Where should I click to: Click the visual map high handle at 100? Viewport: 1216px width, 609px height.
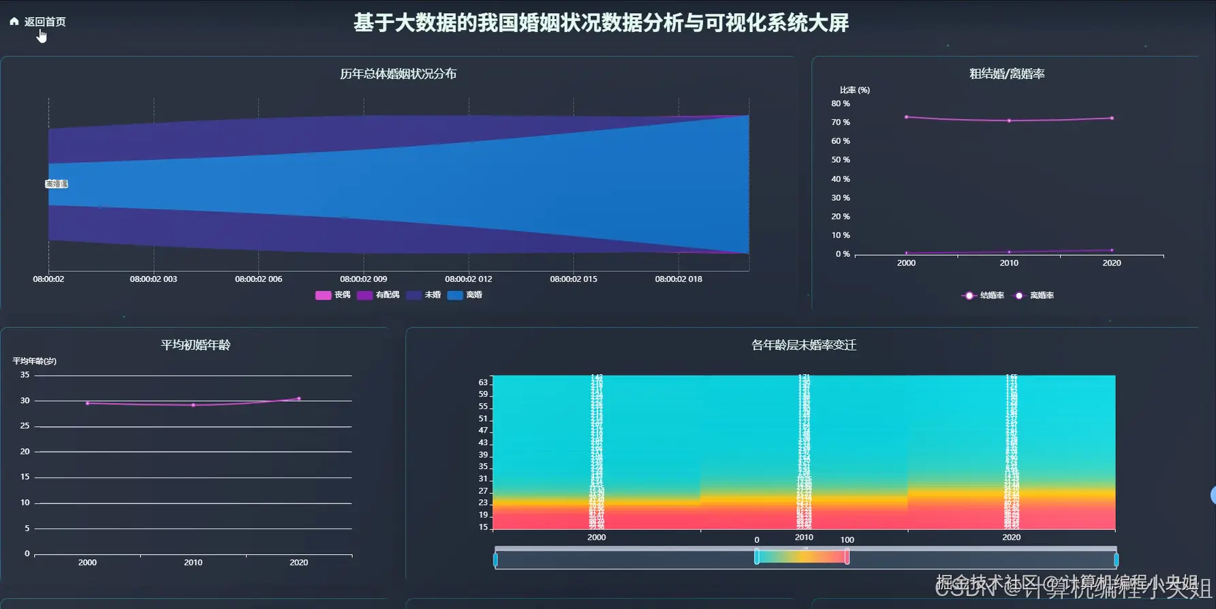click(847, 557)
